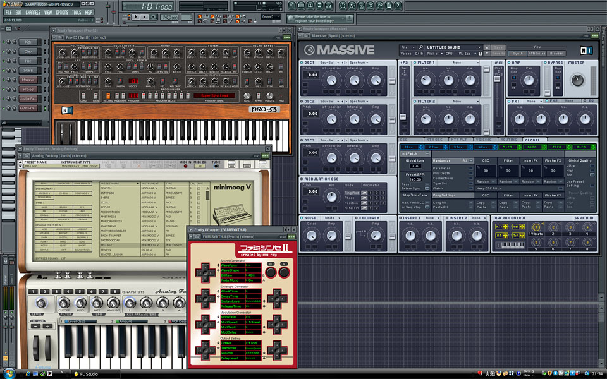Screen dimensions: 607x379
Task: Click the Massive MASTER volume knob
Action: coord(577,80)
